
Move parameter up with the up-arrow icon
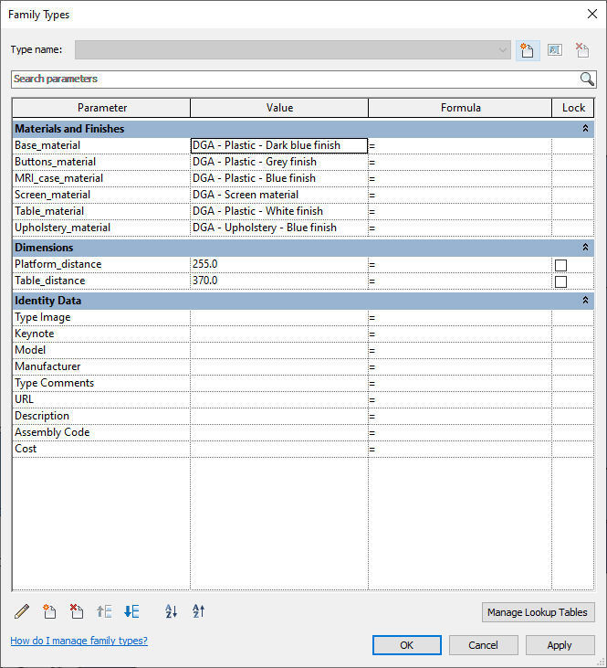(x=104, y=611)
